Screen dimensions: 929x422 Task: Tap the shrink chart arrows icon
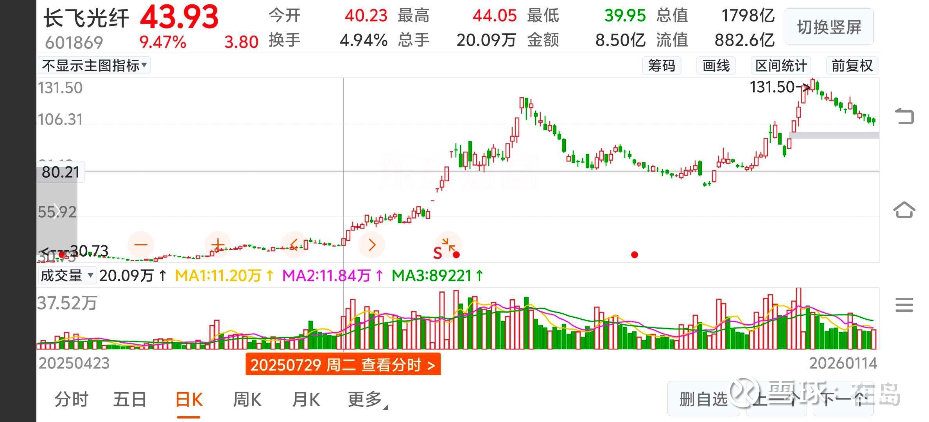click(x=449, y=244)
